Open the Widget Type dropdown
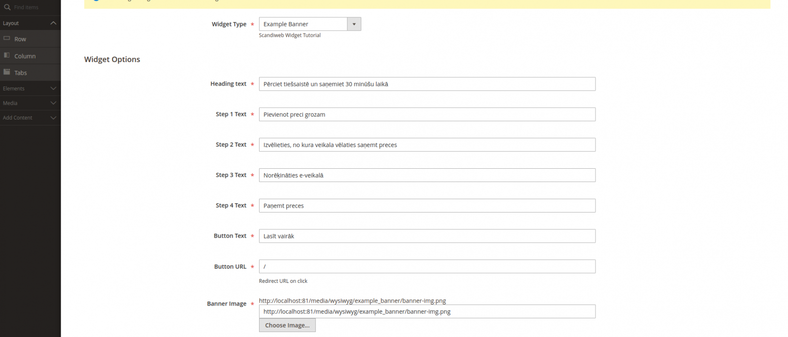 [x=354, y=24]
